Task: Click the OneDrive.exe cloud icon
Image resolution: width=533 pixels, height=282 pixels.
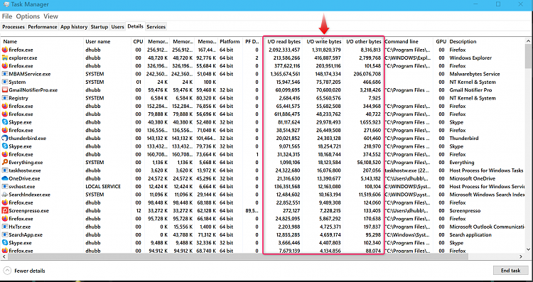Action: 5,178
